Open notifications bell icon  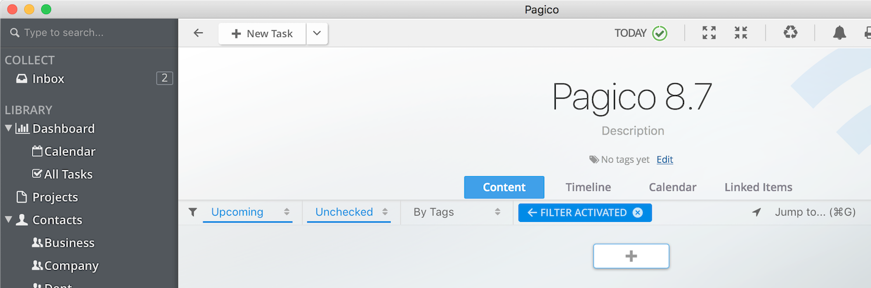coord(840,33)
